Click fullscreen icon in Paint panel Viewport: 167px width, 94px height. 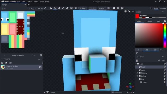click(36, 9)
